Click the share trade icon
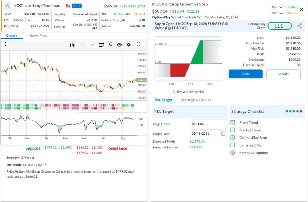The width and height of the screenshot is (308, 202). click(x=299, y=26)
